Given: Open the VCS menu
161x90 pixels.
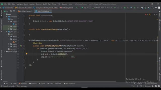Looking at the screenshot, I should click(59, 4).
